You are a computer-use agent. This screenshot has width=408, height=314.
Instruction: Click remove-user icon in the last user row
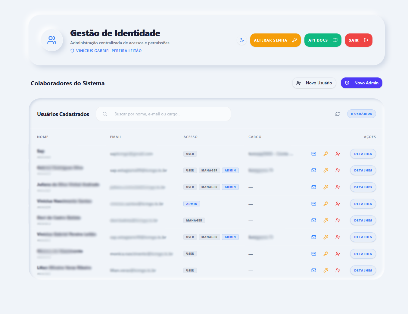click(338, 270)
